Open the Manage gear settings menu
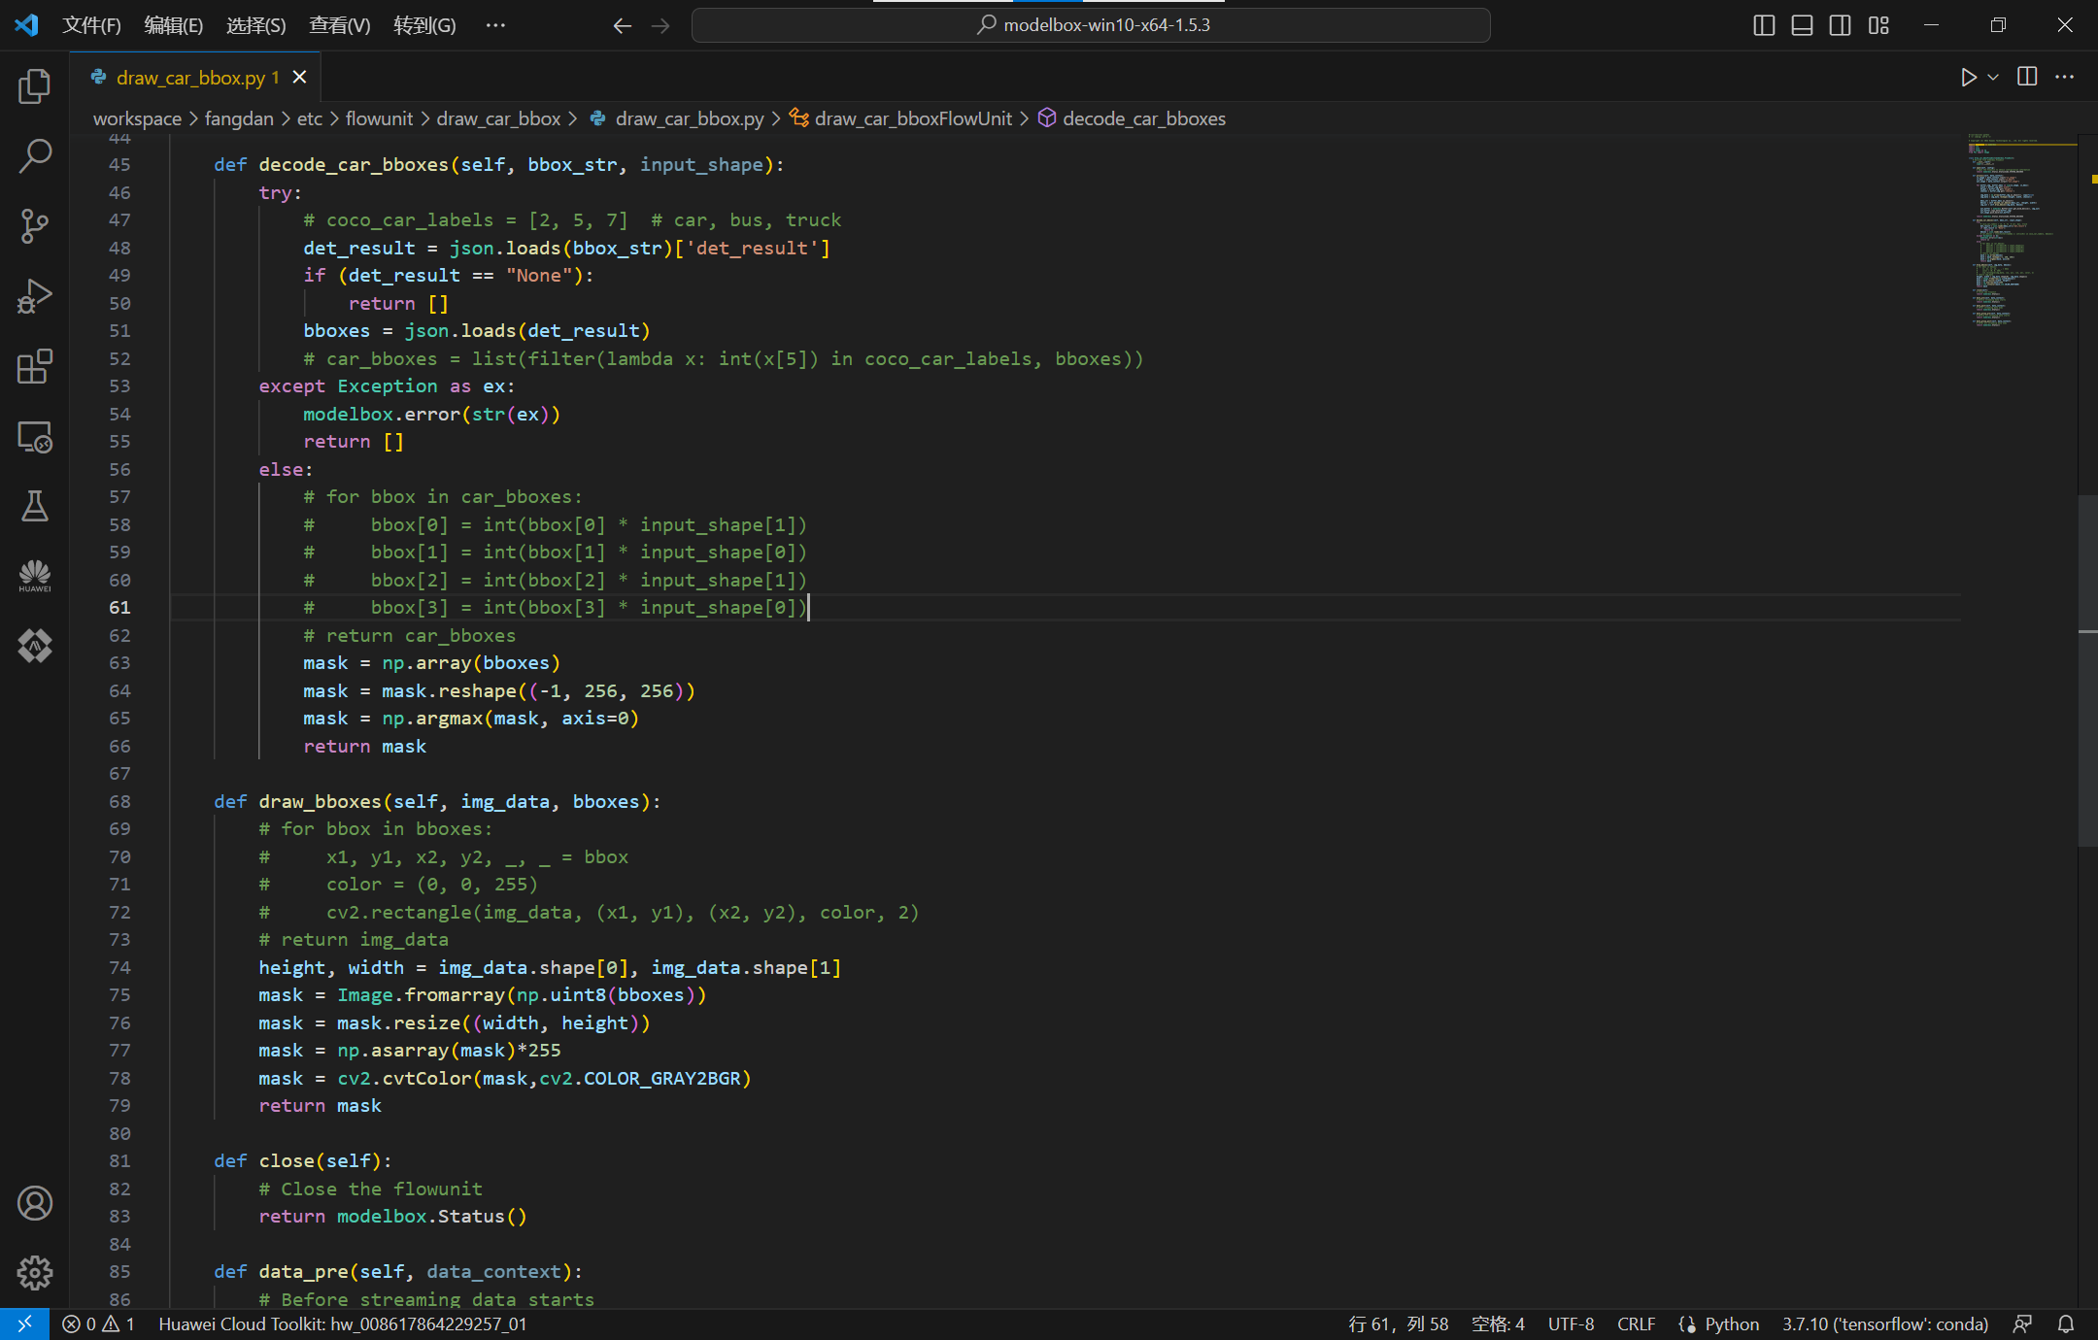 pyautogui.click(x=35, y=1272)
